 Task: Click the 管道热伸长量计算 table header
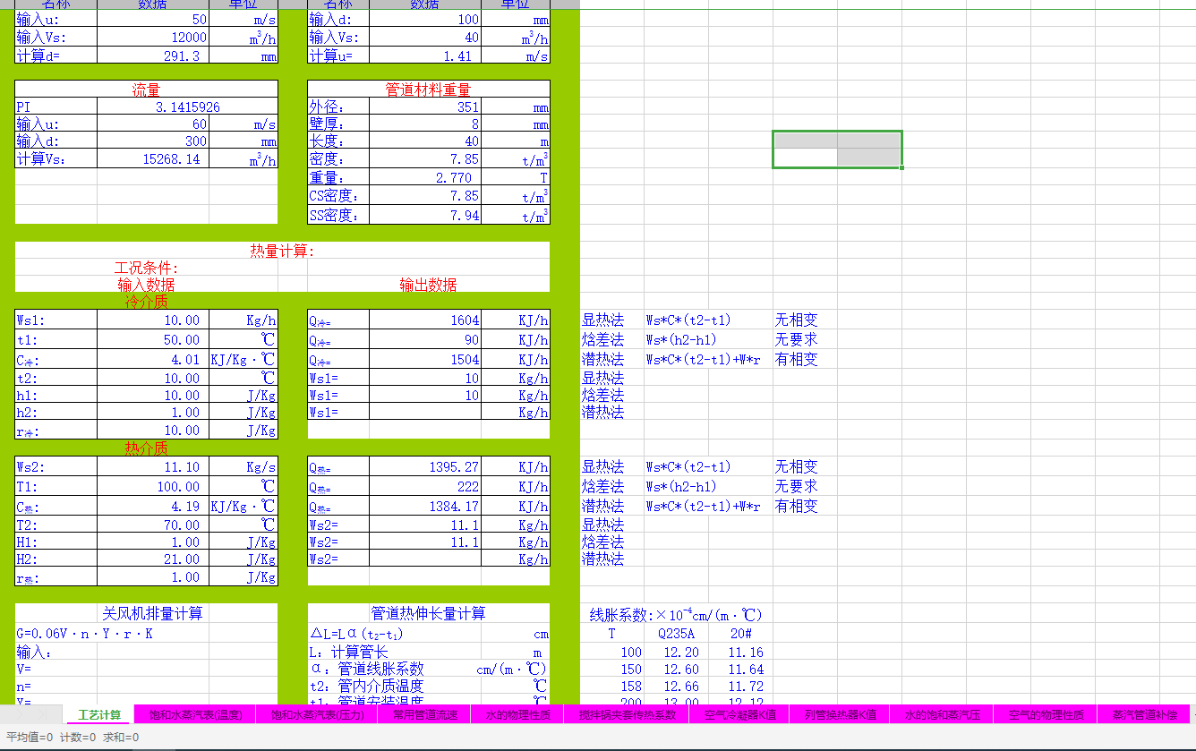click(x=428, y=613)
